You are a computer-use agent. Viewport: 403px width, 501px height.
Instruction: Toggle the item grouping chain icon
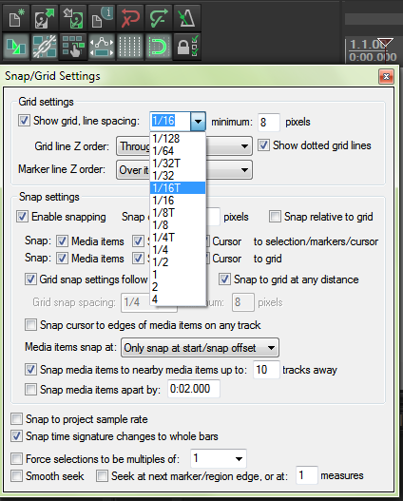pyautogui.click(x=45, y=47)
